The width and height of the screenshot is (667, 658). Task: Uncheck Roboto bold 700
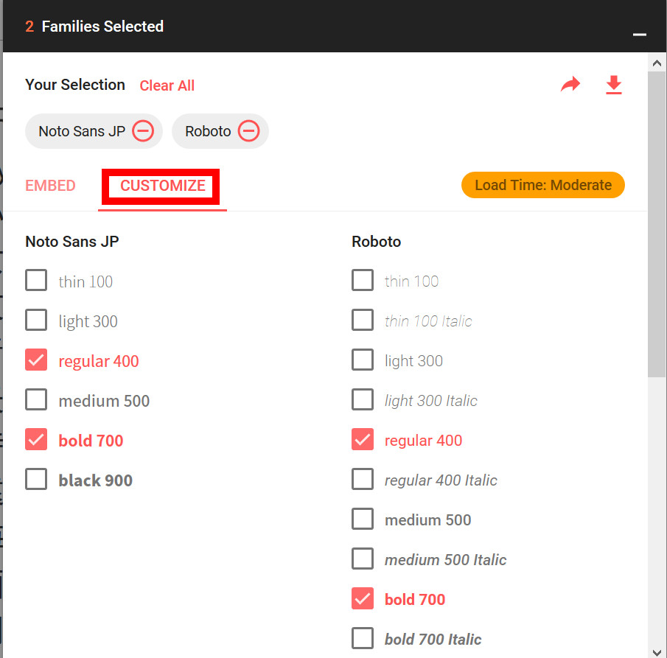(363, 598)
